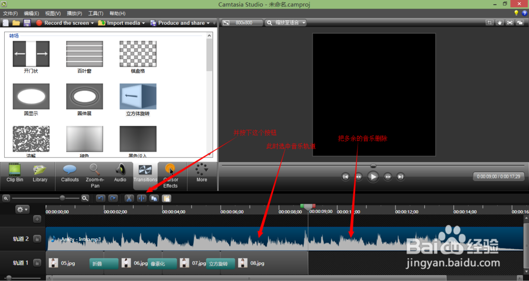
Task: Detach the preview window icon
Action: [520, 23]
